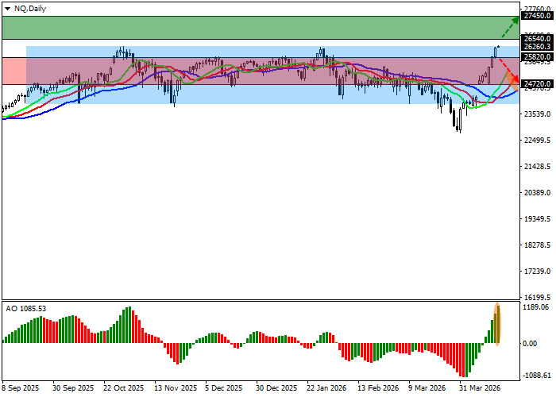This screenshot has width=556, height=397.
Task: Select the 27450.0 price level label
Action: point(537,15)
